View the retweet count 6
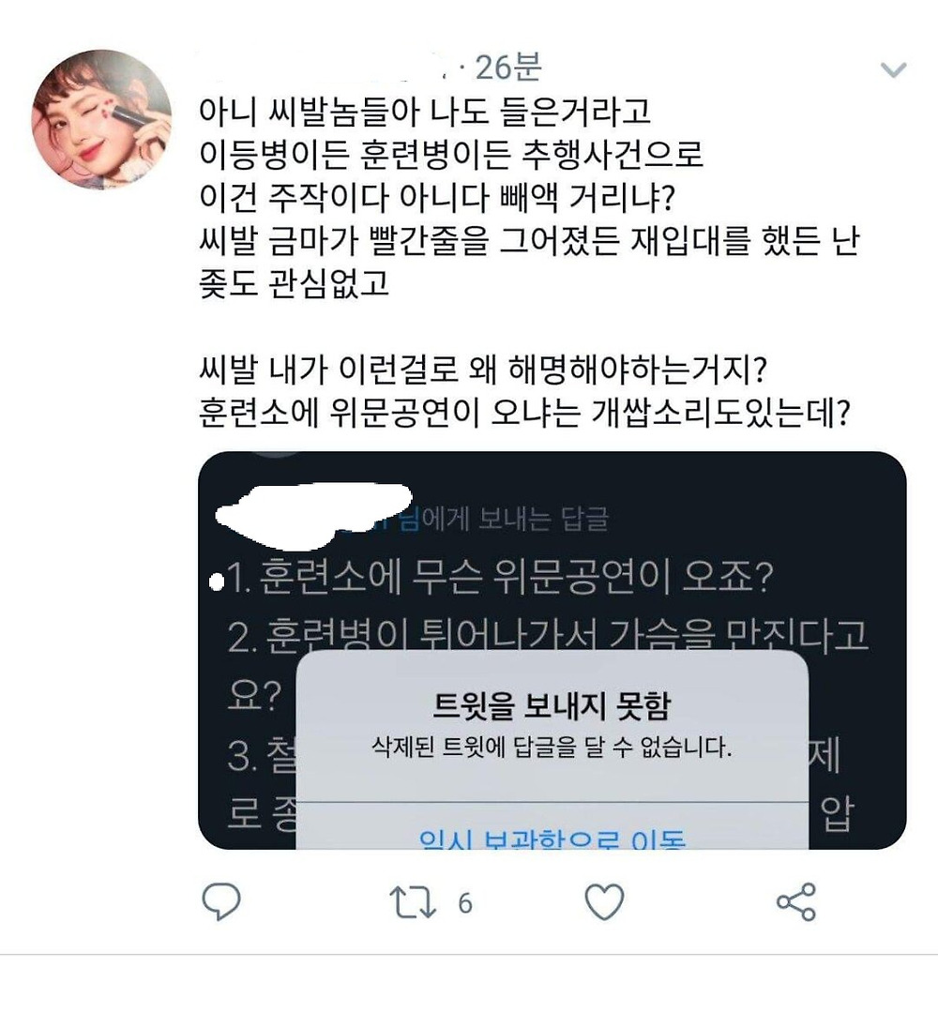Screen dimensions: 938x1012 (465, 903)
